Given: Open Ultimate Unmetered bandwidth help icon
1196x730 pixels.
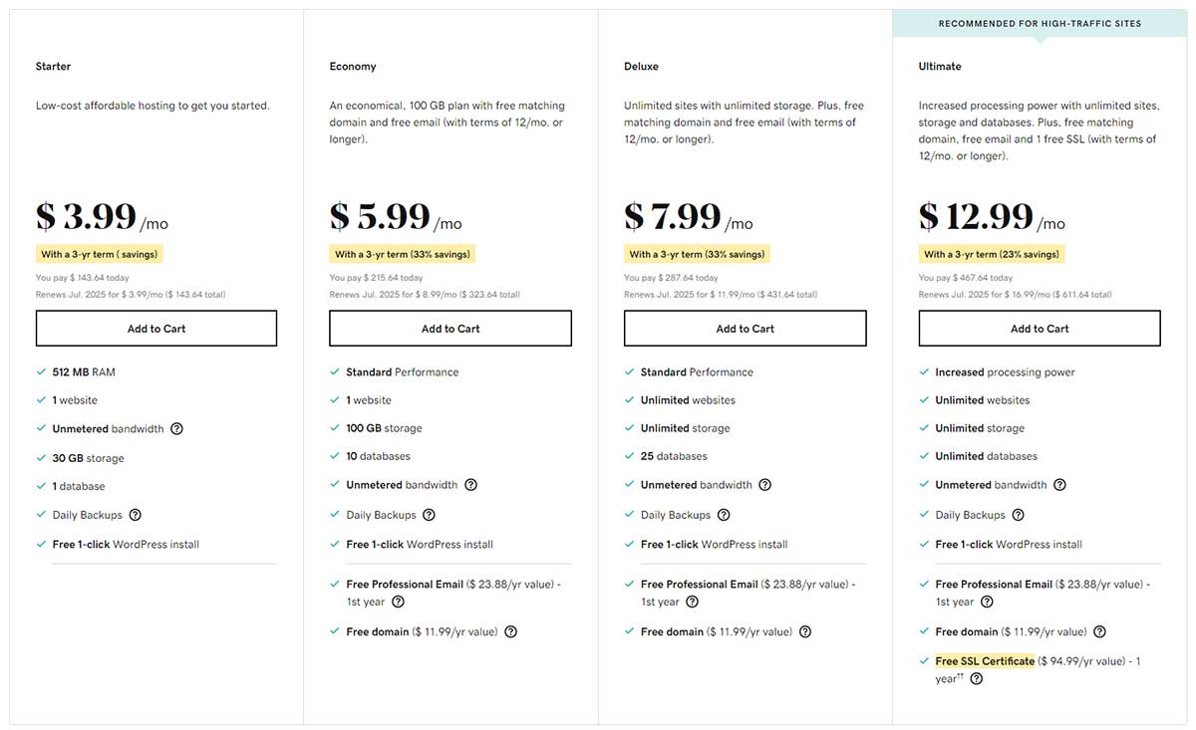Looking at the screenshot, I should tap(1059, 485).
